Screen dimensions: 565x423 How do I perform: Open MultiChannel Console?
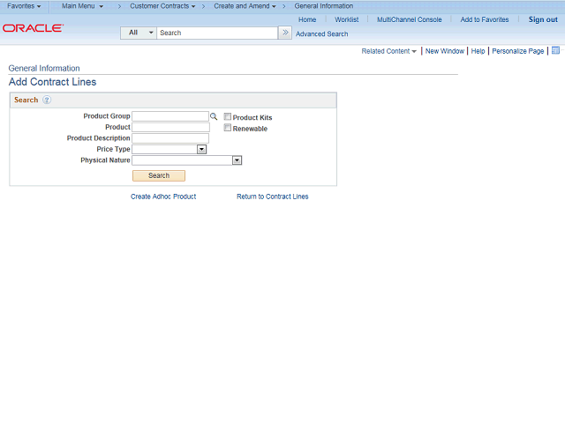point(410,19)
